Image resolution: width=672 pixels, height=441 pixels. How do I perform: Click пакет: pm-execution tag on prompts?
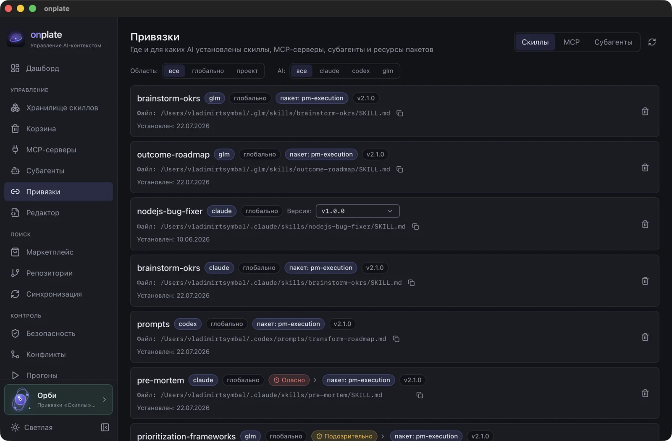289,324
